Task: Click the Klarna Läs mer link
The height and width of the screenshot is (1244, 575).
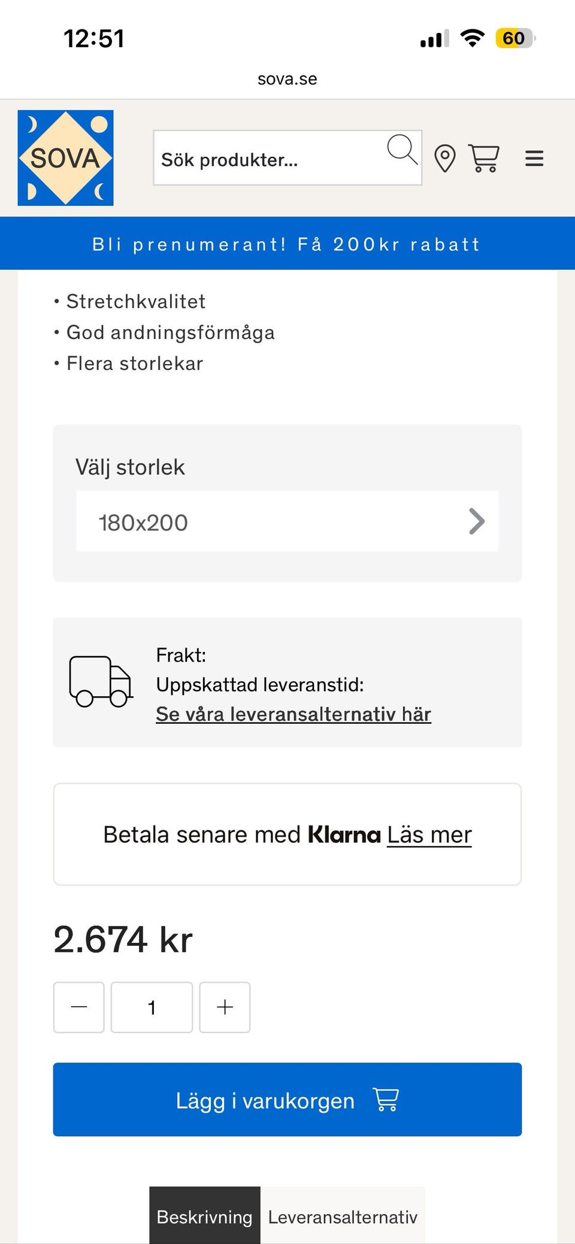Action: [429, 835]
